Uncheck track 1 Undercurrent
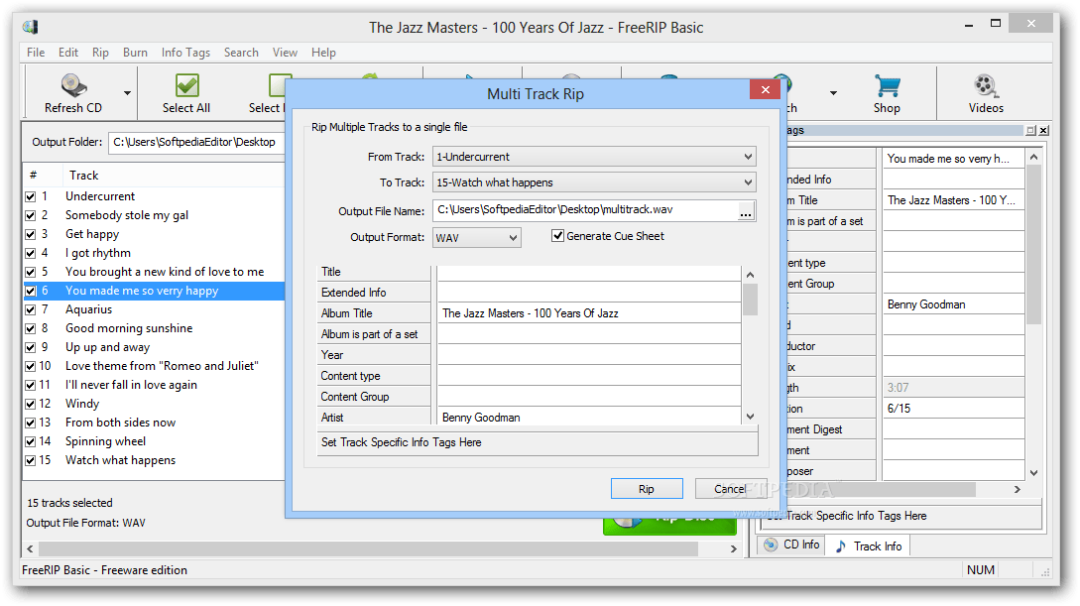This screenshot has width=1080, height=606. coord(31,196)
